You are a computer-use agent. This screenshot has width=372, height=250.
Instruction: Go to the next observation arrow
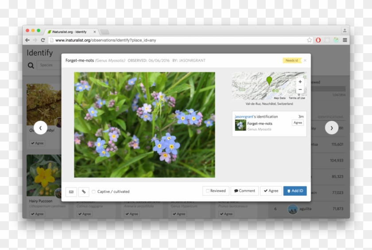[332, 128]
